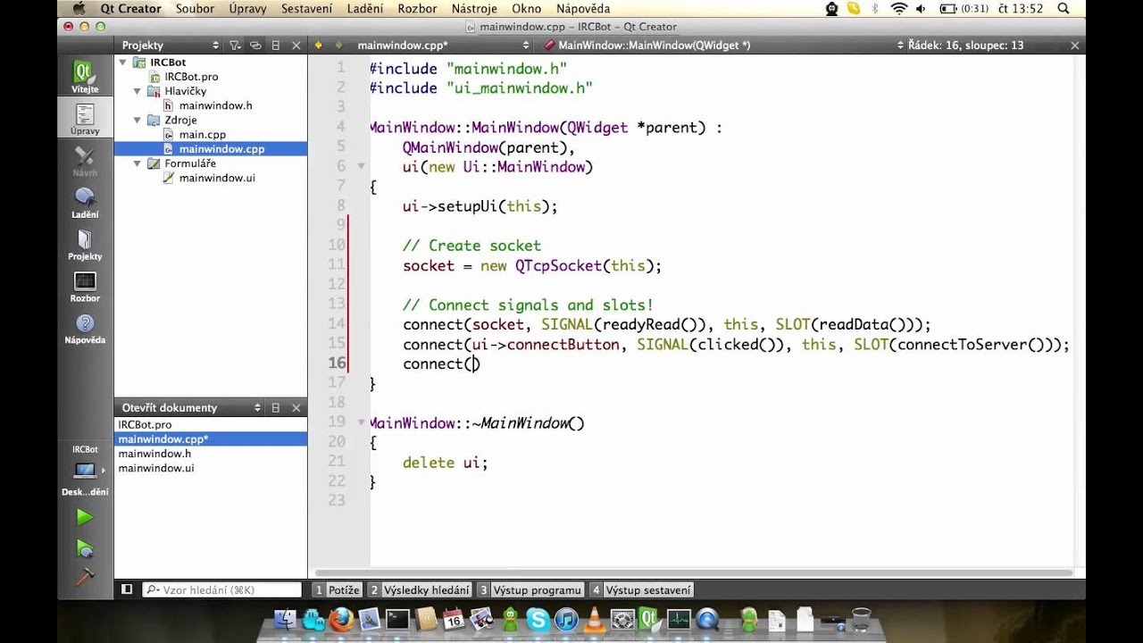
Task: Open the Nástroje menu
Action: tap(474, 9)
